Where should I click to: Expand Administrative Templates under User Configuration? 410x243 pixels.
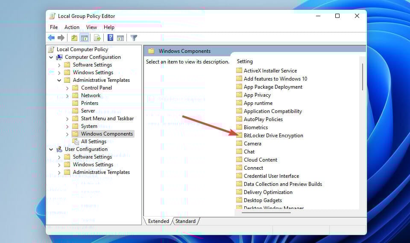point(59,173)
